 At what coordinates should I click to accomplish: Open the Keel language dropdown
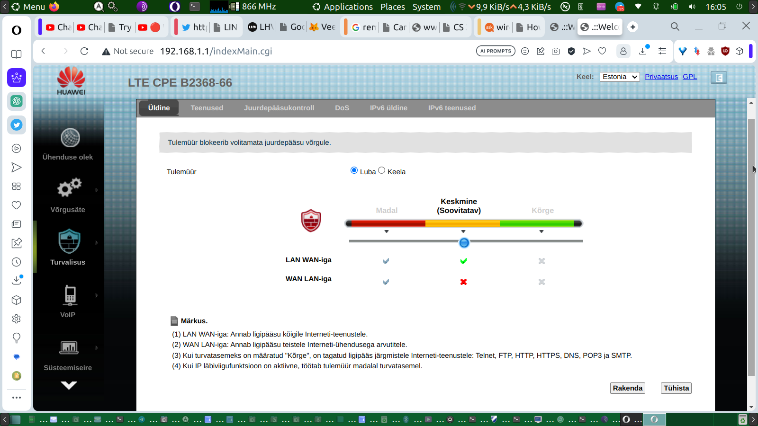(x=620, y=77)
